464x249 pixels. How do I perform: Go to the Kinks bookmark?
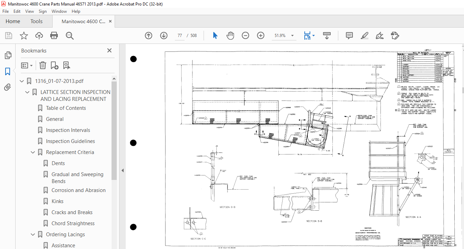click(57, 201)
